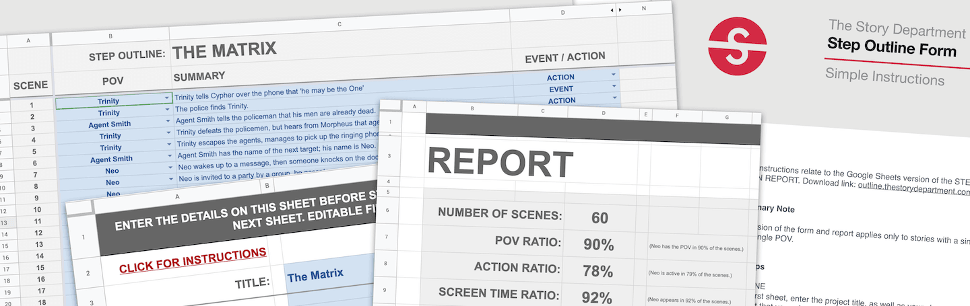Select column C header in step outline sheet
The height and width of the screenshot is (306, 970).
(339, 26)
